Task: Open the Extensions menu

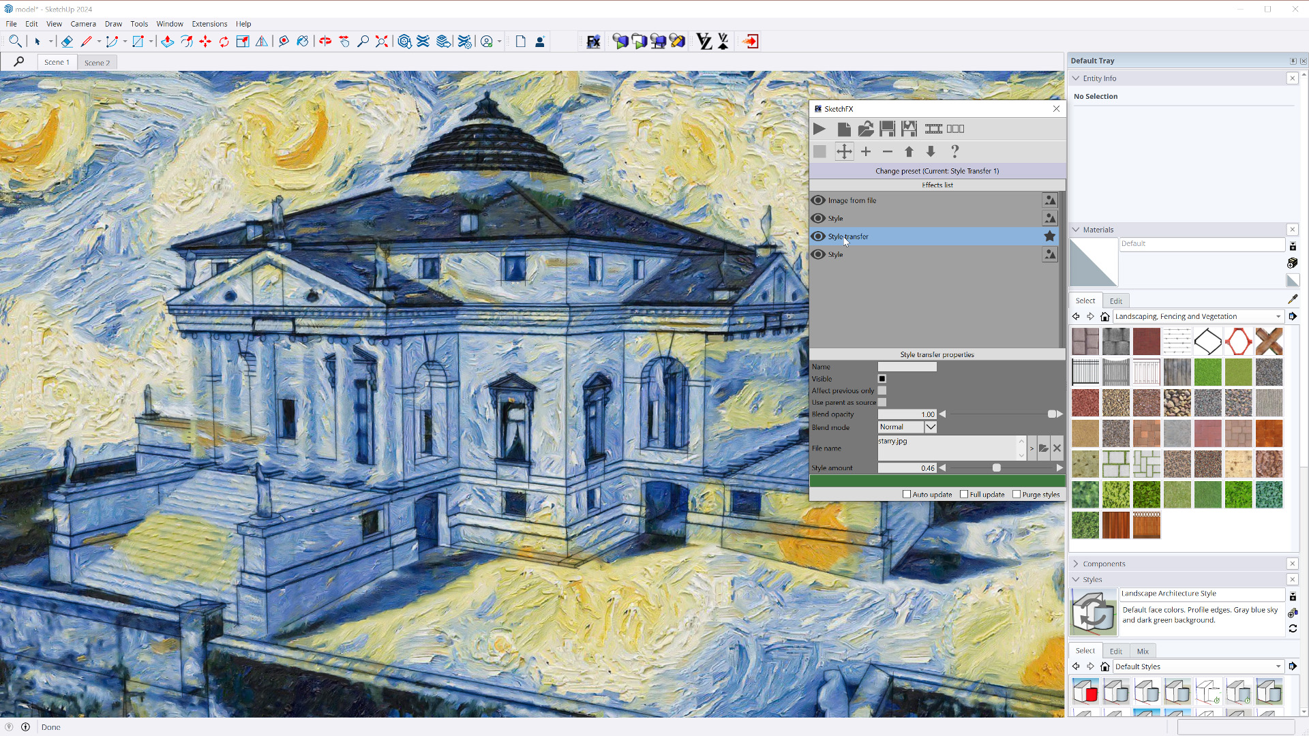Action: (209, 24)
